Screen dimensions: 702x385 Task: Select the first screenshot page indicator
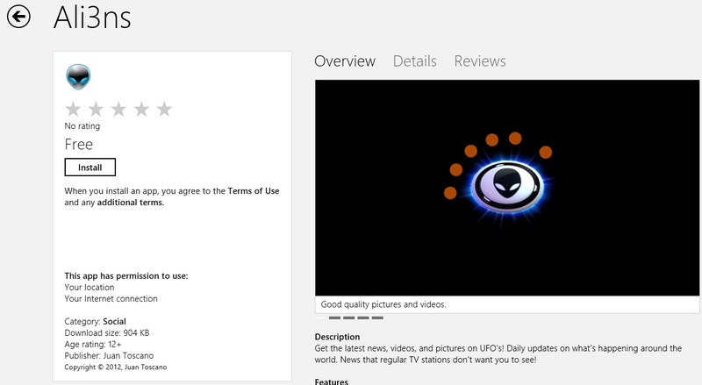(320, 317)
